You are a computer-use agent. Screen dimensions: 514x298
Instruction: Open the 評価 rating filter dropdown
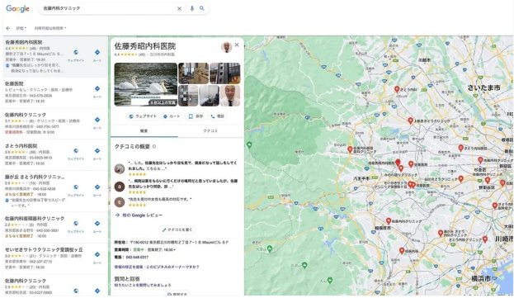21,28
